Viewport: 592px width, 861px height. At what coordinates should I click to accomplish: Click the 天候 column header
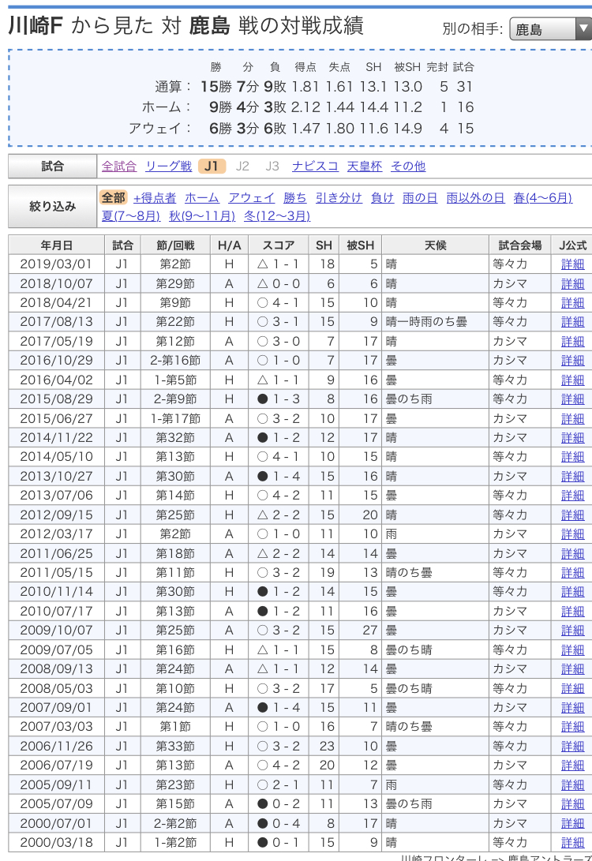click(x=435, y=245)
